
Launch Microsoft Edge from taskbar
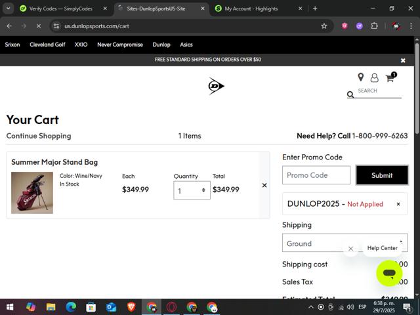(71, 307)
